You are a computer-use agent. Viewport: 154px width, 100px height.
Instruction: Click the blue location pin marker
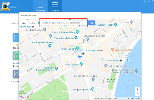click(x=80, y=57)
